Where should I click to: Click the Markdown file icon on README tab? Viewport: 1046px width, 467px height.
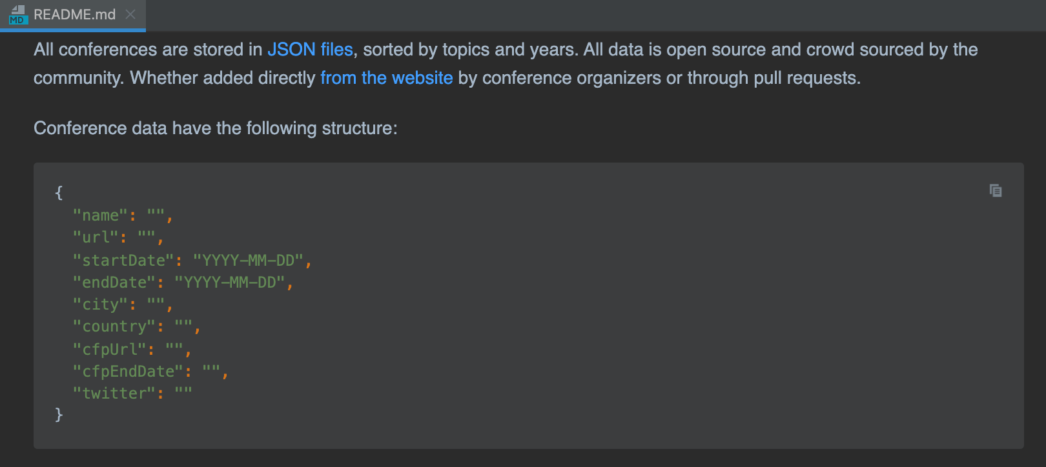click(x=17, y=14)
